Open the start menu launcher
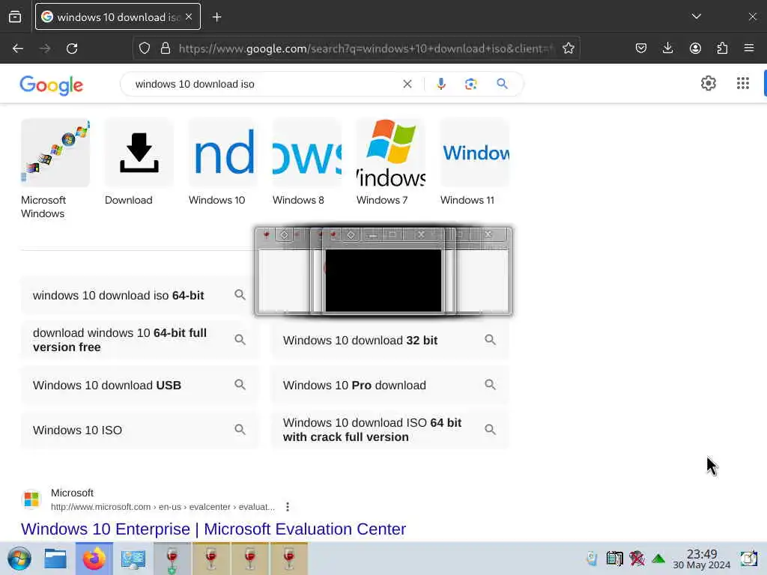Screen dimensions: 767x575 [x=19, y=559]
